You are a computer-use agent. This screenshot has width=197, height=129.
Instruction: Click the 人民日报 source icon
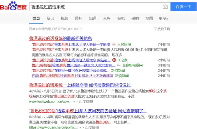tap(114, 45)
